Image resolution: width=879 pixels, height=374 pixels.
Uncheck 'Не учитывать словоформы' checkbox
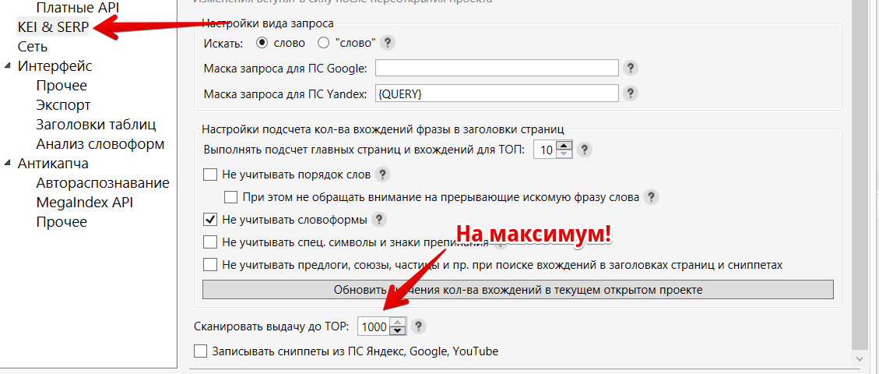(x=209, y=220)
